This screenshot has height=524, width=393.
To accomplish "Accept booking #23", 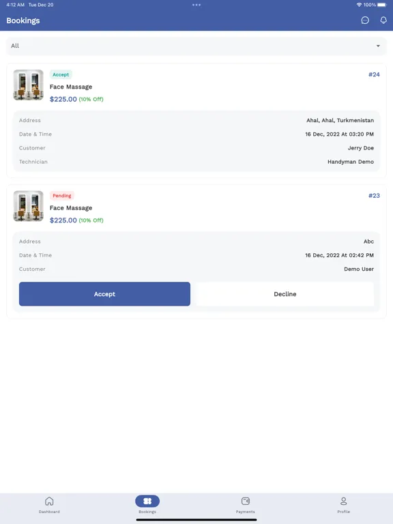I will click(x=104, y=294).
